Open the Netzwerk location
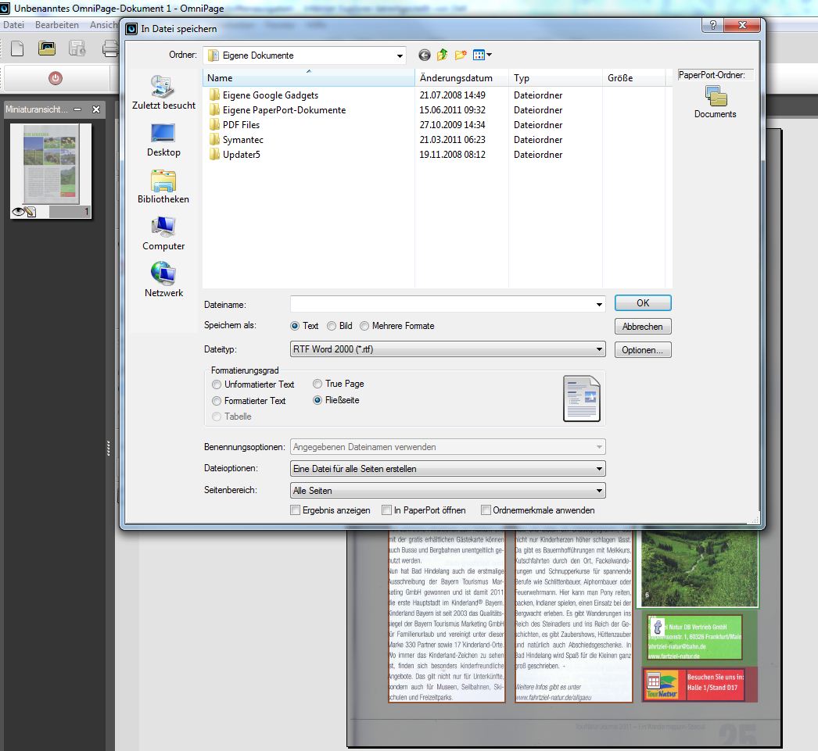 163,280
